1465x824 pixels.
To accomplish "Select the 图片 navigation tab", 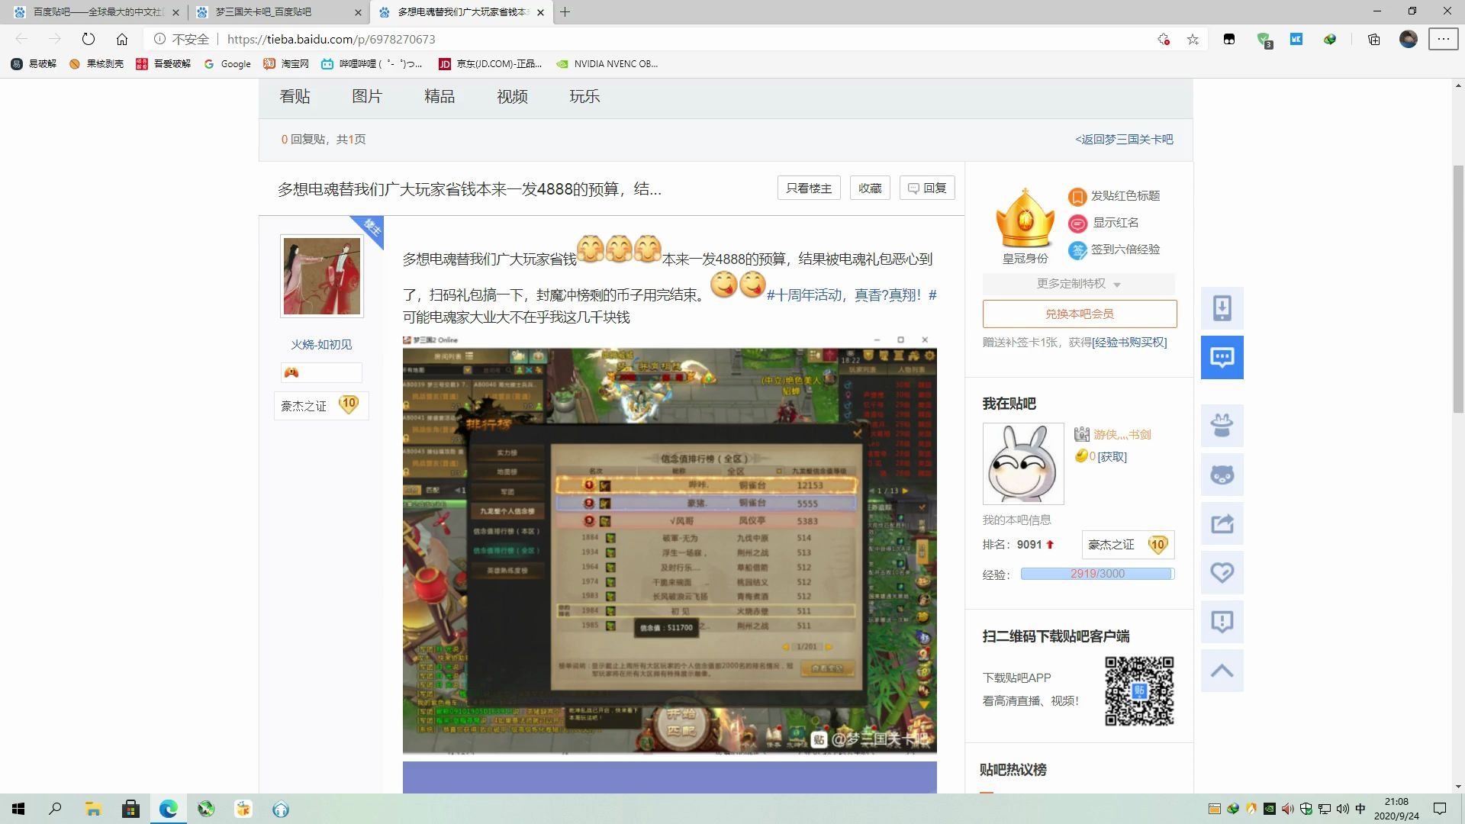I will coord(367,97).
